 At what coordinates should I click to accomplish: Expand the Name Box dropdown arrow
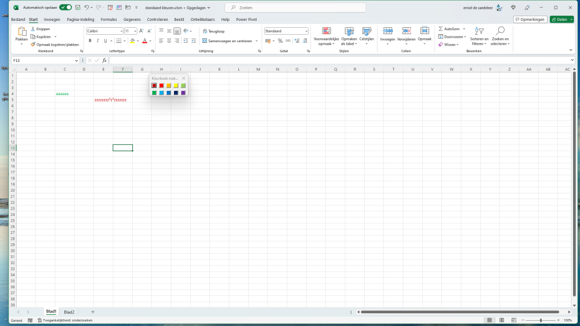77,60
